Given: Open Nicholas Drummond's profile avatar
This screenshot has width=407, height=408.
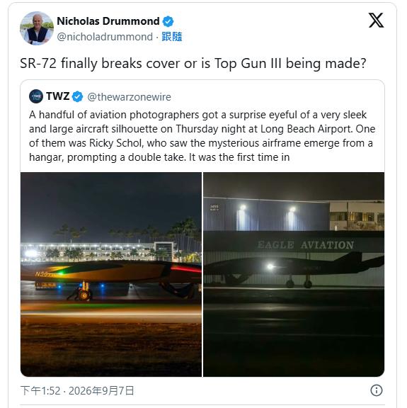Looking at the screenshot, I should click(37, 28).
